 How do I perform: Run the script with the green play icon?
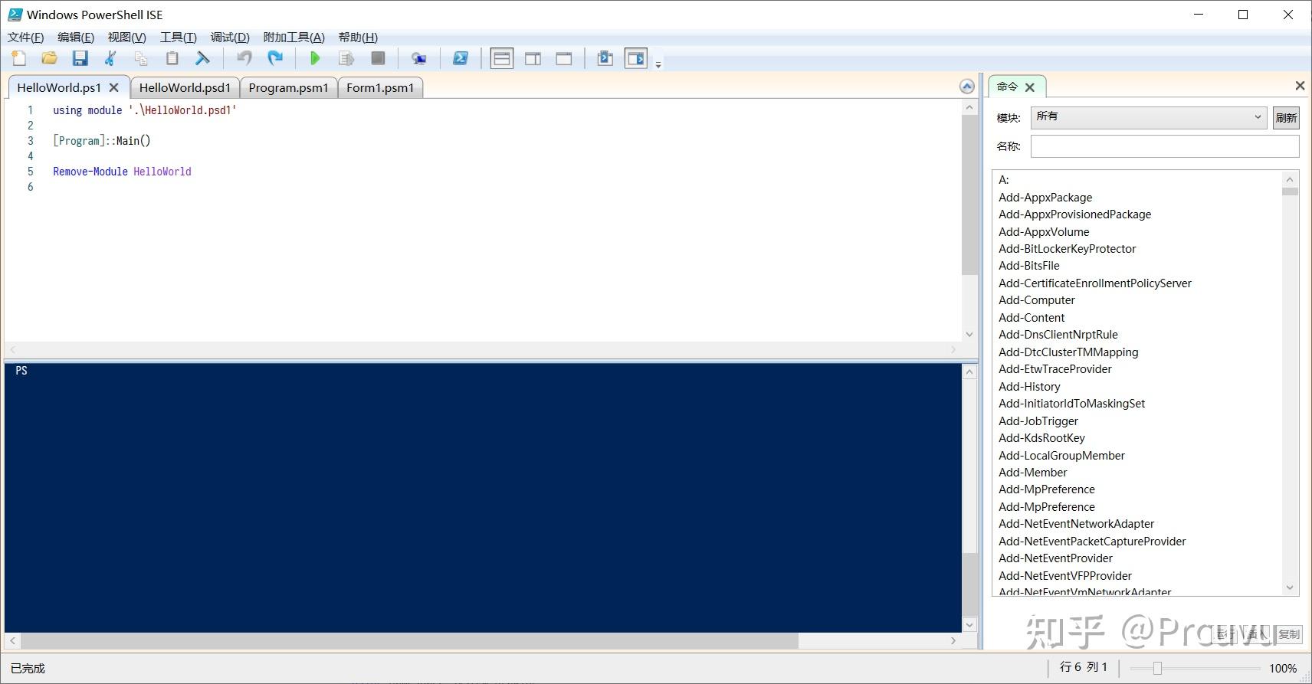click(x=315, y=58)
